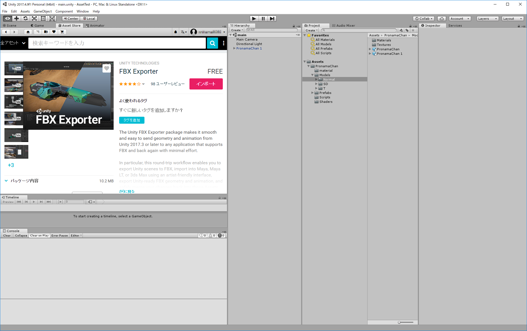Click the cyan search magnifier button
This screenshot has height=331, width=527.
(x=213, y=43)
